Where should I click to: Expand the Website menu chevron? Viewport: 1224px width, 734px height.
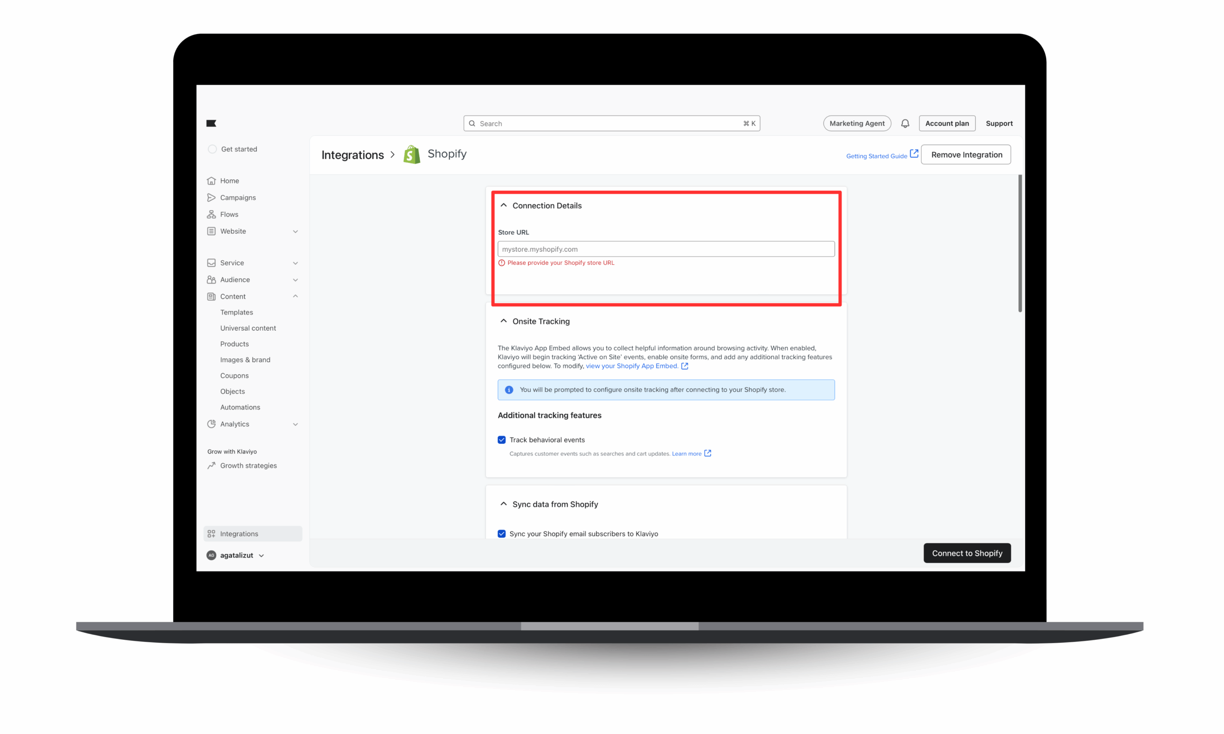(x=295, y=231)
